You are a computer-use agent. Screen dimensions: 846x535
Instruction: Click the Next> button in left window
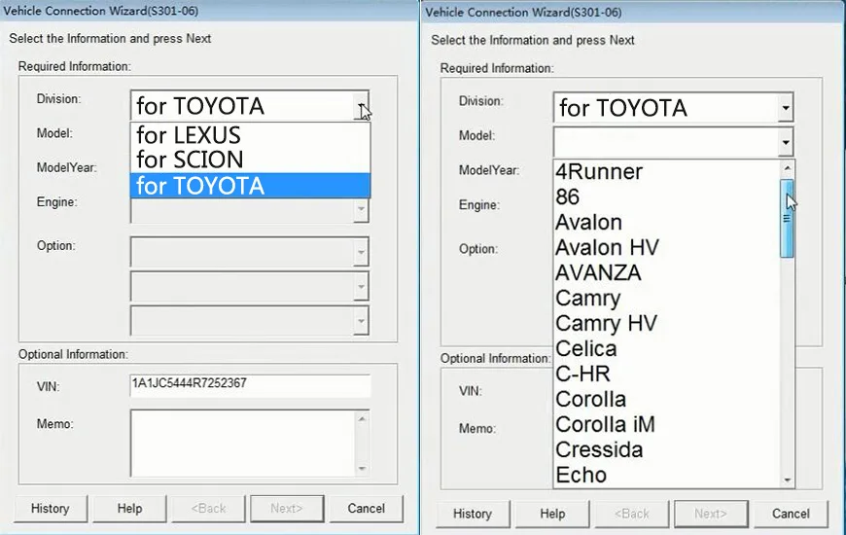(x=287, y=509)
